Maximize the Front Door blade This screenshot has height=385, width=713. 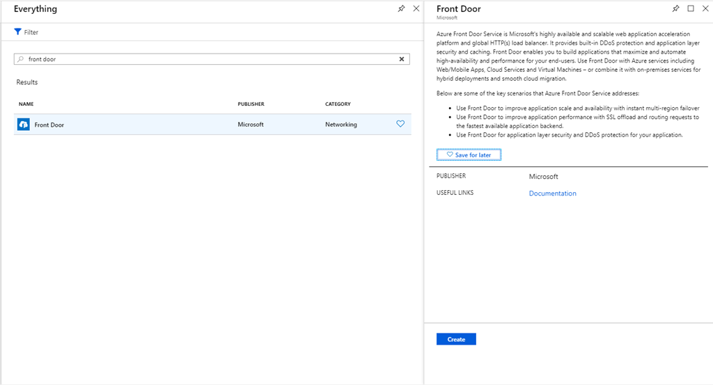pyautogui.click(x=691, y=8)
